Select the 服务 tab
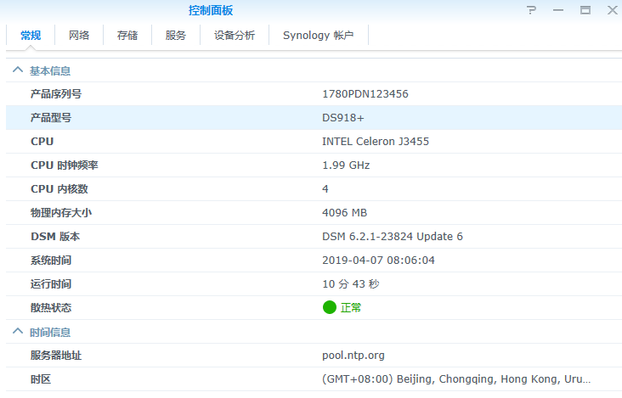 pyautogui.click(x=176, y=35)
